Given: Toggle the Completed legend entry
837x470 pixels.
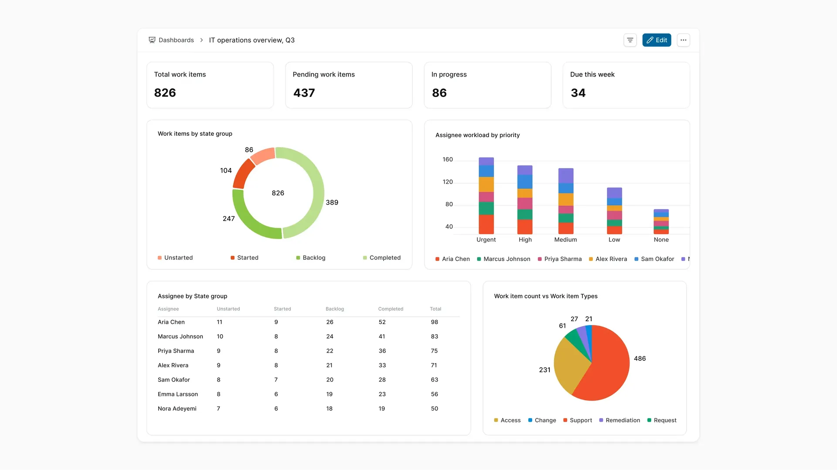Looking at the screenshot, I should tap(382, 258).
